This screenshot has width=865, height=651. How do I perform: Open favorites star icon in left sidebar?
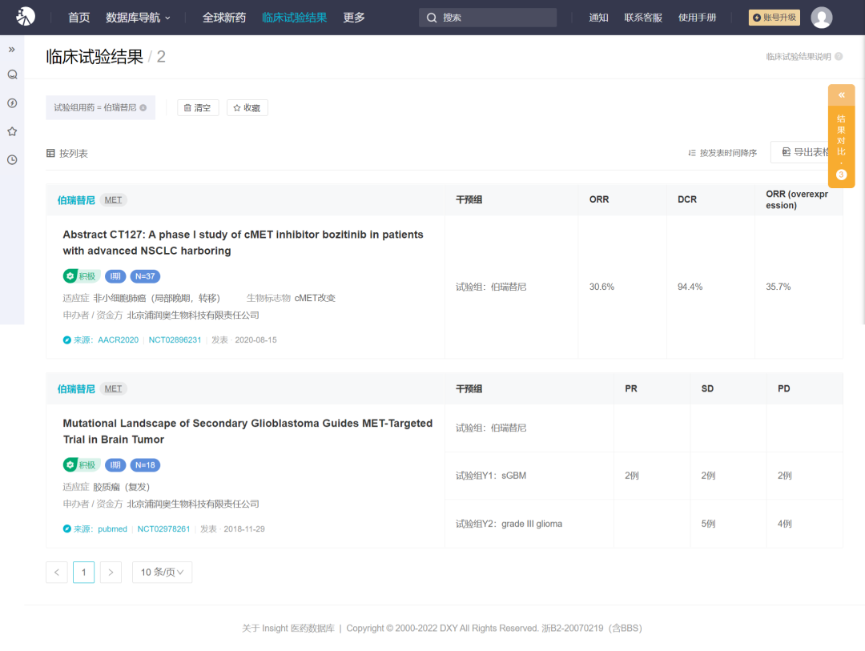point(12,131)
